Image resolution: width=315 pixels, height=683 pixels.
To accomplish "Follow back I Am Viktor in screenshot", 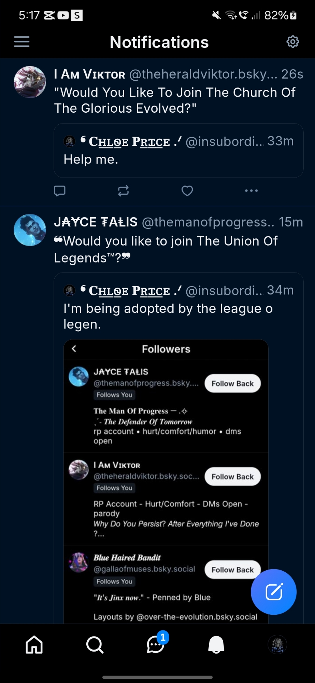I will point(232,477).
